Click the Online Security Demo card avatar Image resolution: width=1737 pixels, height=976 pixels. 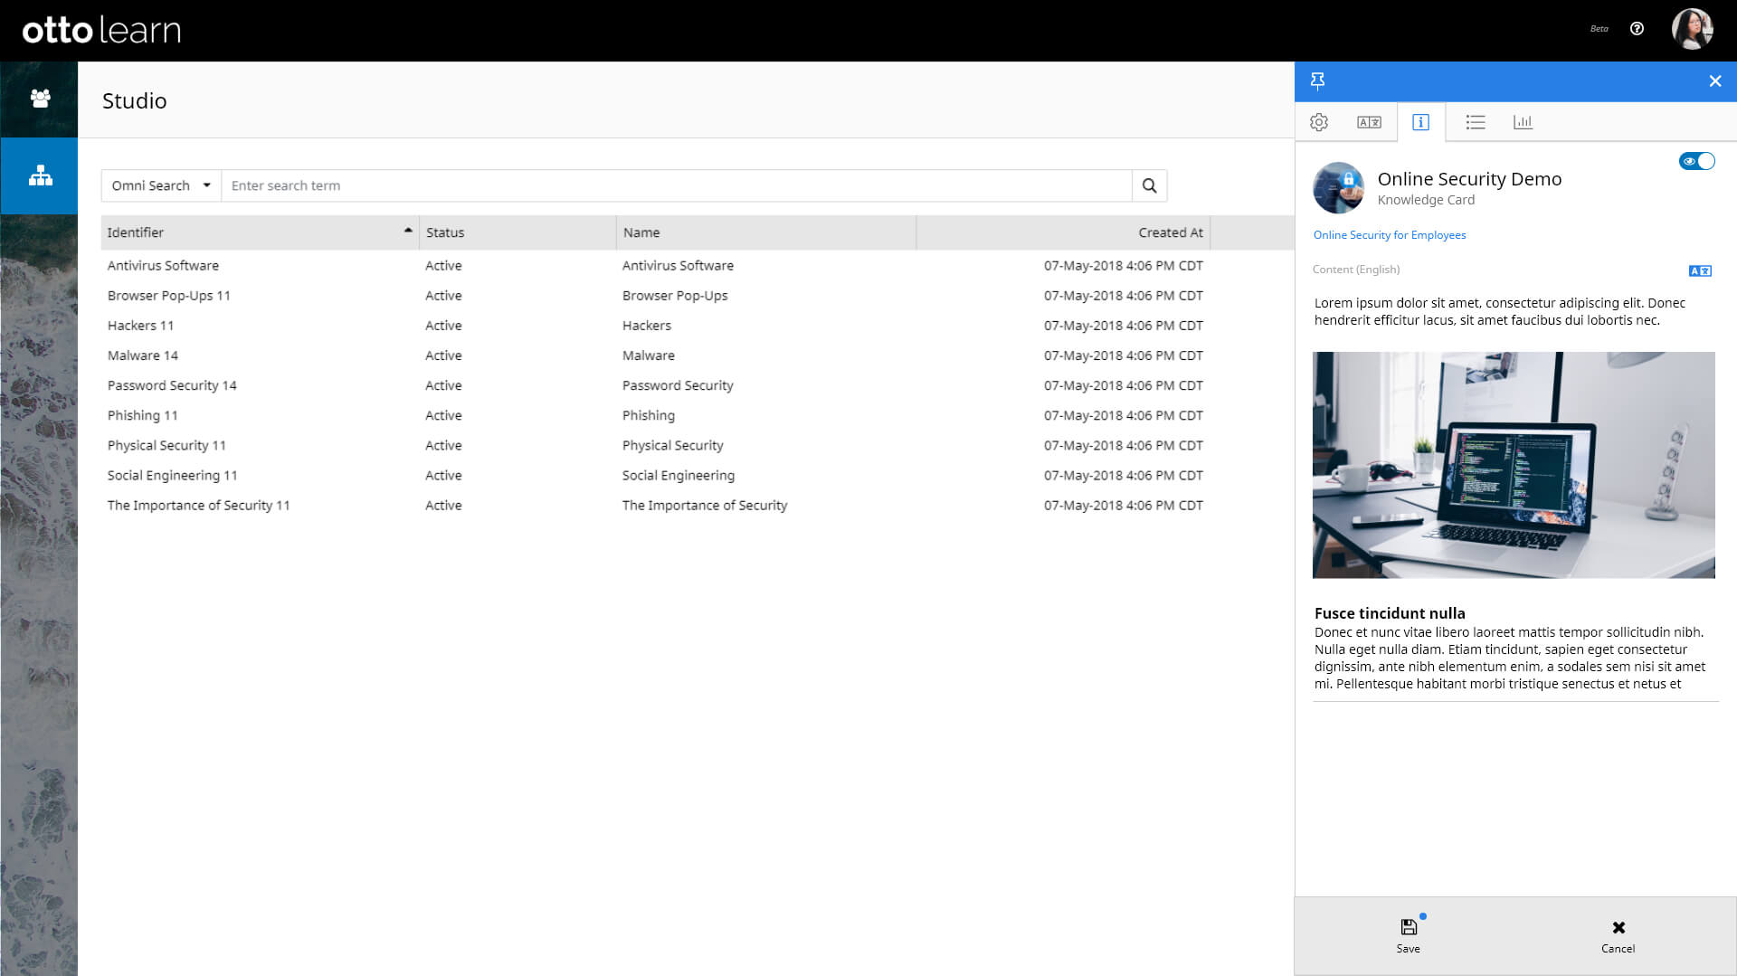pyautogui.click(x=1338, y=187)
